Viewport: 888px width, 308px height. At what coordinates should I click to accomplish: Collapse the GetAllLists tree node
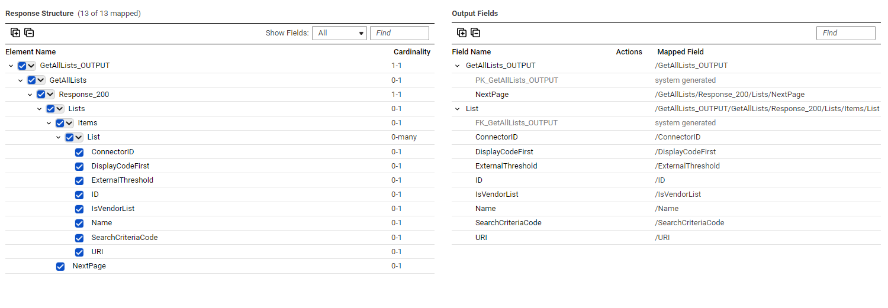pos(21,80)
